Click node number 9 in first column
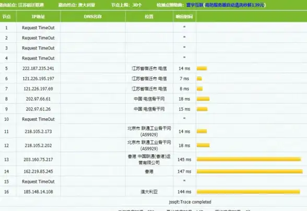Image resolution: width=307 pixels, height=211 pixels. (x=6, y=109)
